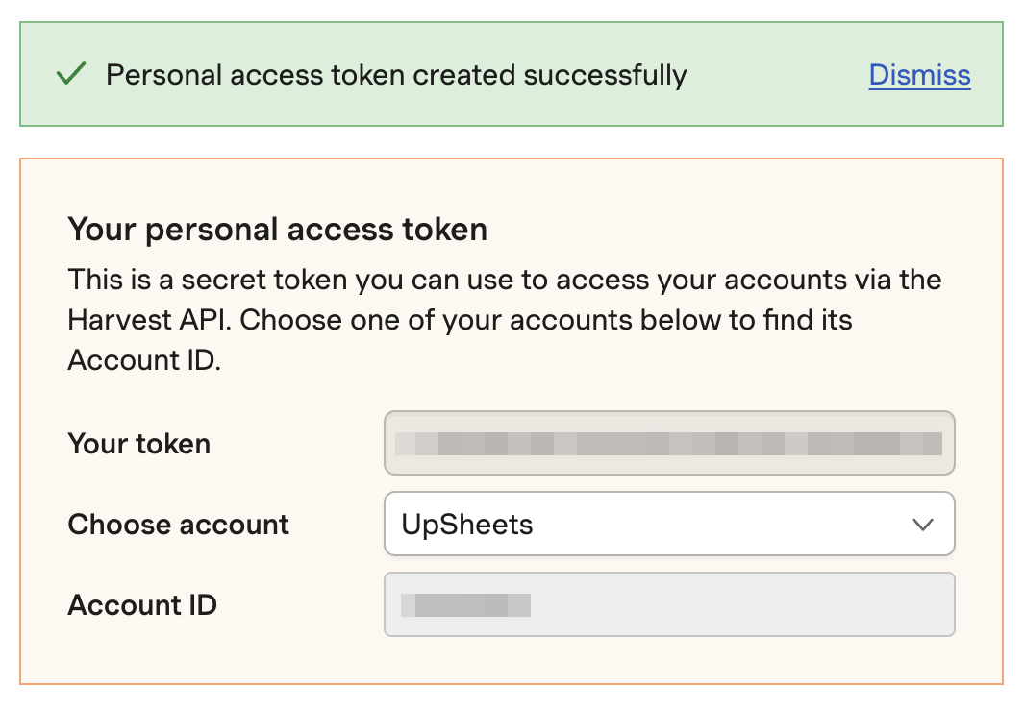
Task: Click inside the Your token field
Action: pyautogui.click(x=668, y=443)
